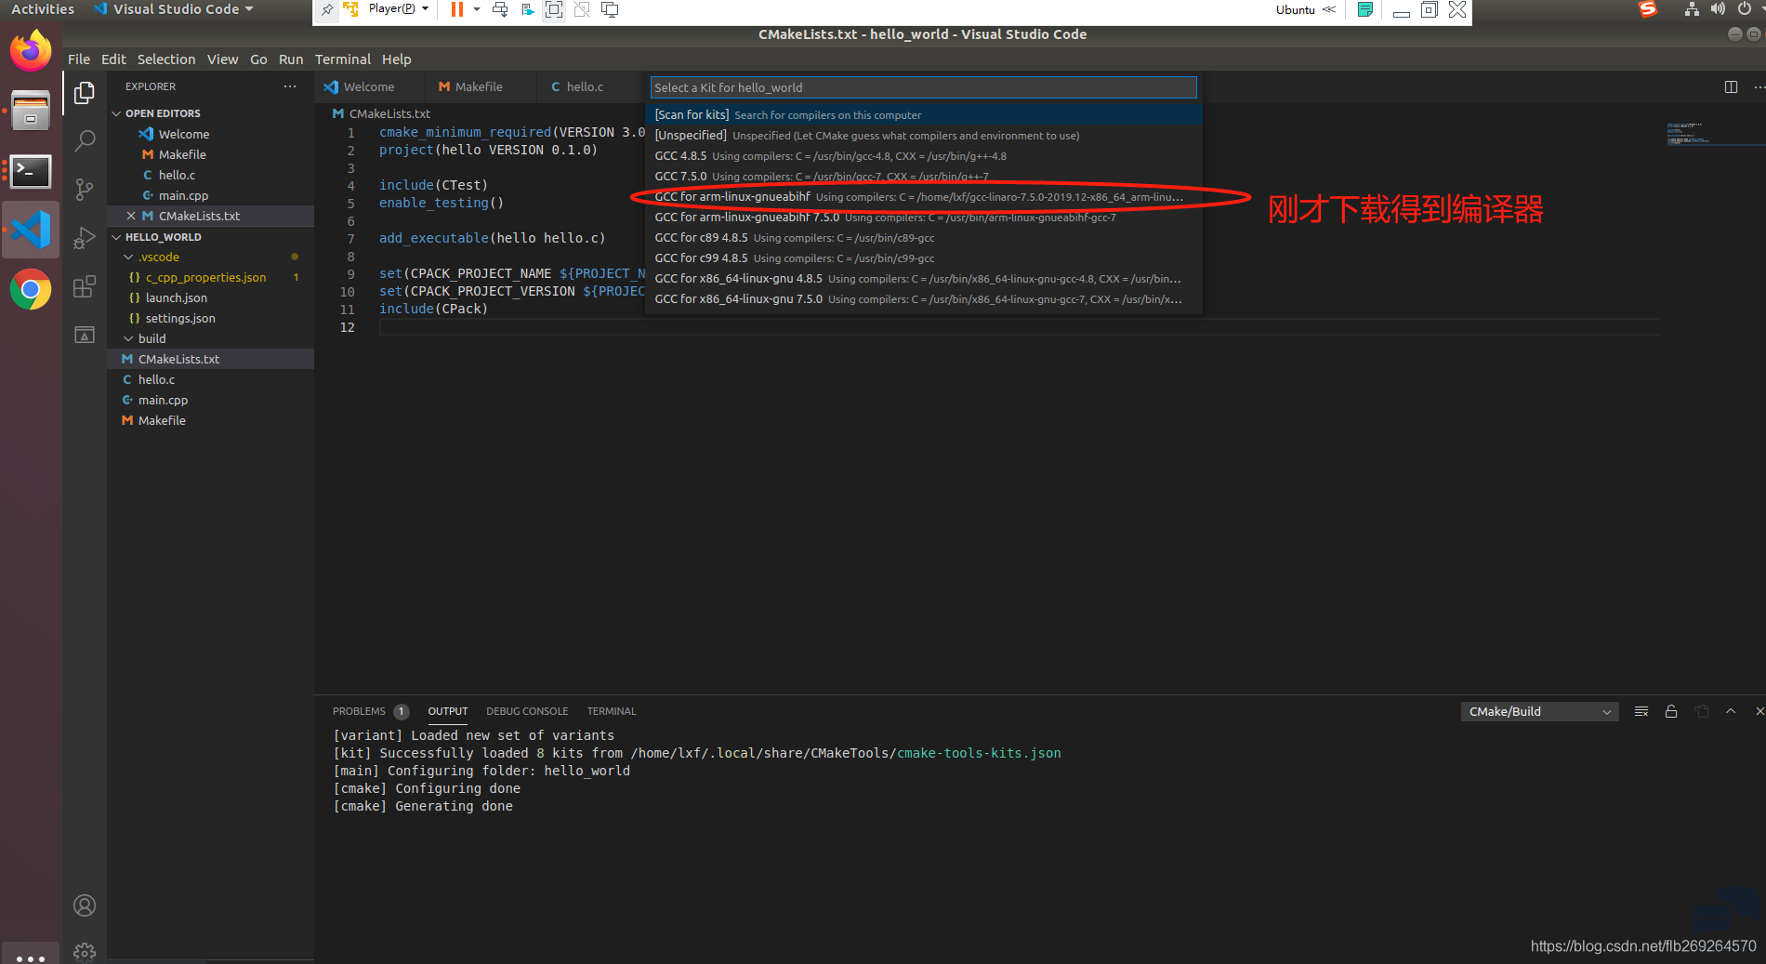Open Terminal from the Ubuntu dock
Viewport: 1766px width, 964px height.
coord(31,172)
